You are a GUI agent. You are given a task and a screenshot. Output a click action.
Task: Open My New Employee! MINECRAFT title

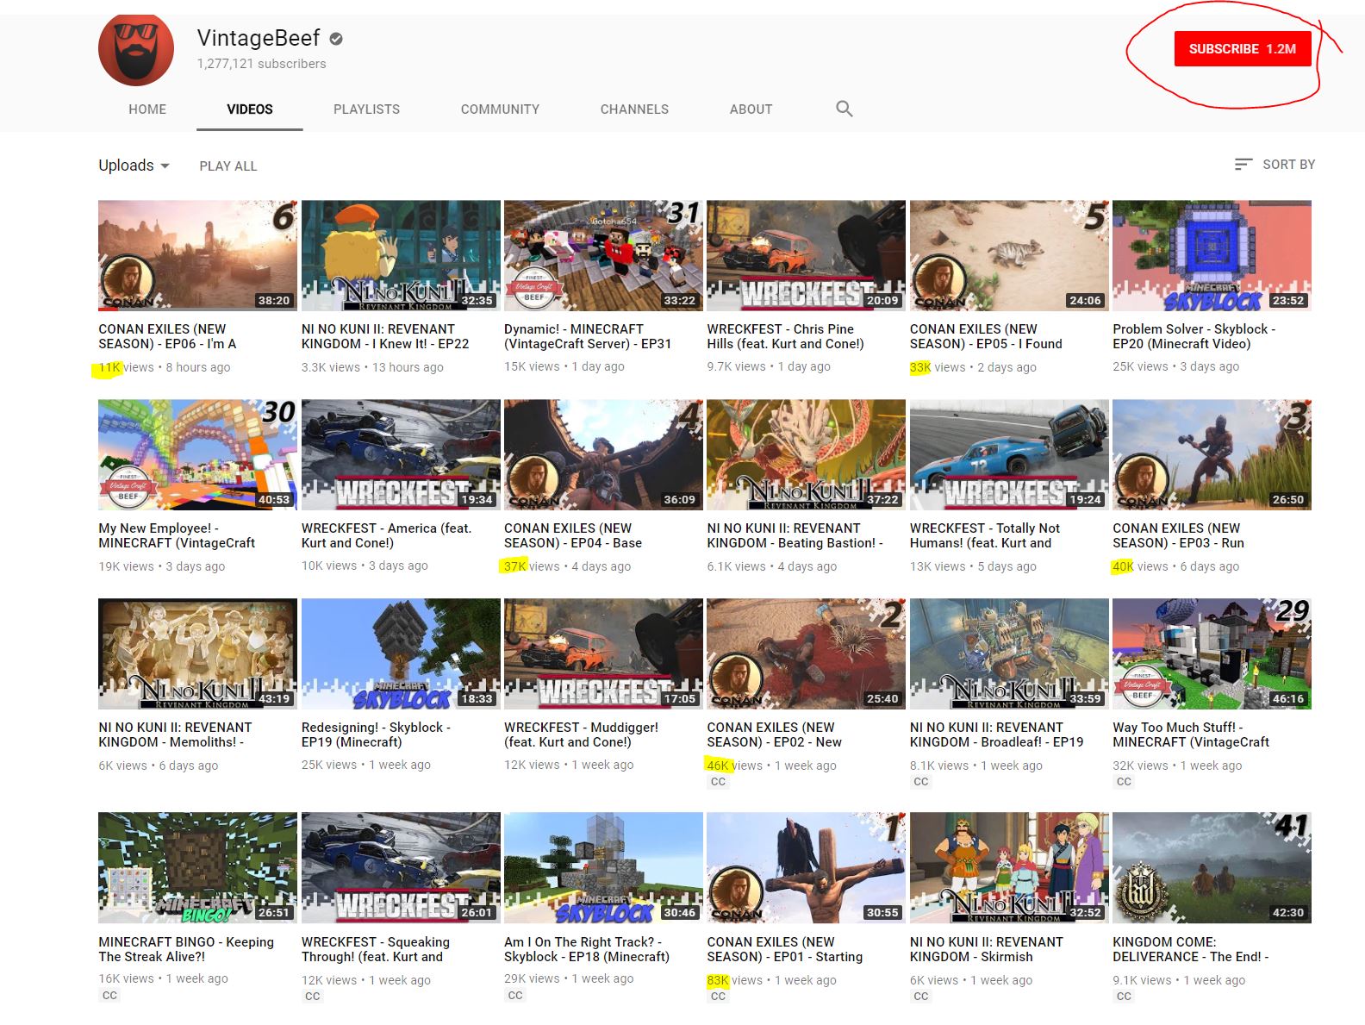click(x=177, y=535)
